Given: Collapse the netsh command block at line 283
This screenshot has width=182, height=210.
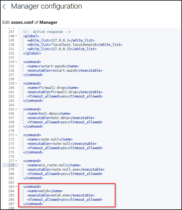Looking at the screenshot, I should click(x=16, y=187).
